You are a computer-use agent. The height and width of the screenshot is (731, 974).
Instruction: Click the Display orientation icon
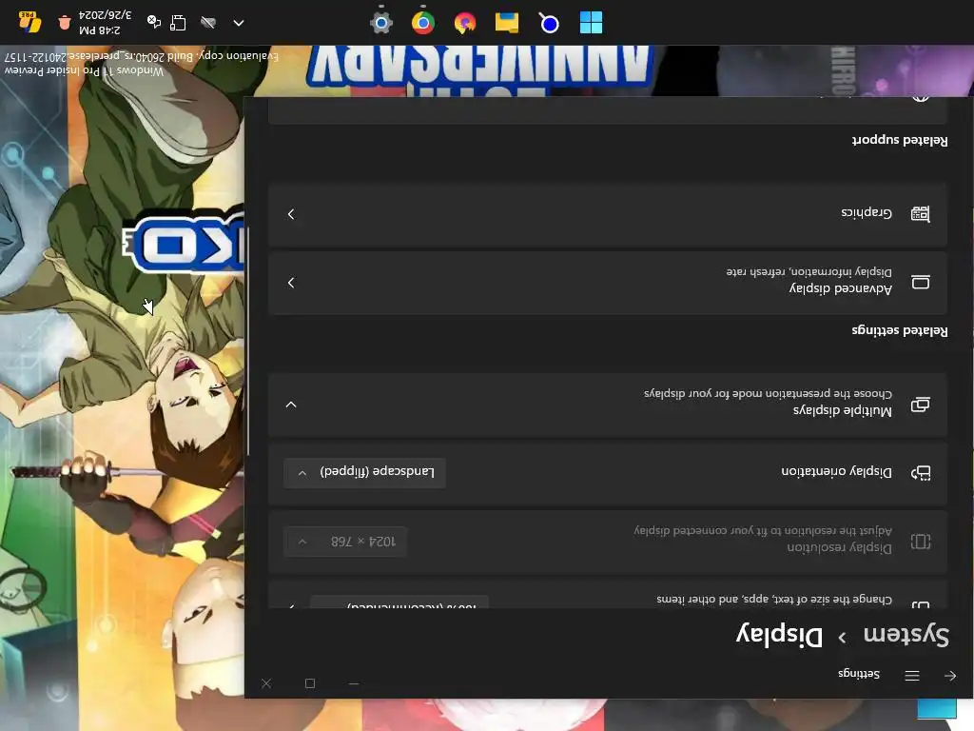(921, 473)
